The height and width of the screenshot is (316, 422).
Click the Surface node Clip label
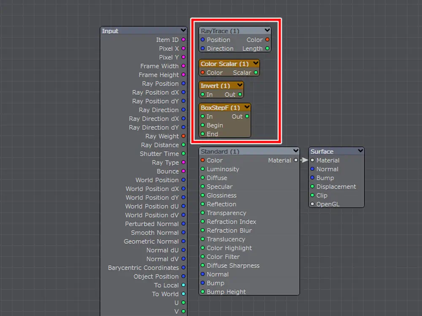322,195
